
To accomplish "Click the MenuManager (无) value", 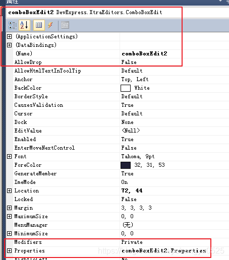I will [128, 225].
